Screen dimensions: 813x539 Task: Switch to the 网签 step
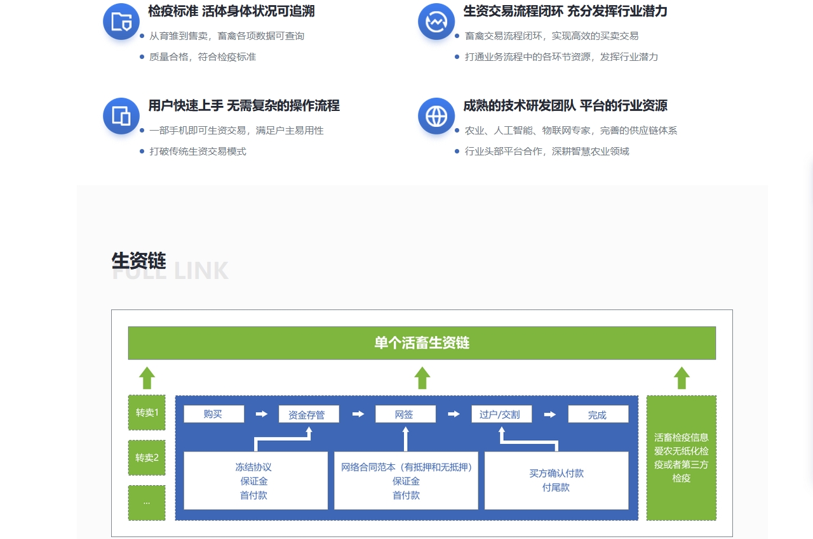click(405, 413)
